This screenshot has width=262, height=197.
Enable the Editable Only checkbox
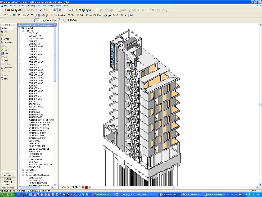(x=65, y=20)
